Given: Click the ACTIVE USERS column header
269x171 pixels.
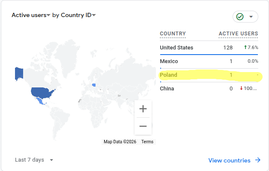Looking at the screenshot, I should tap(238, 34).
